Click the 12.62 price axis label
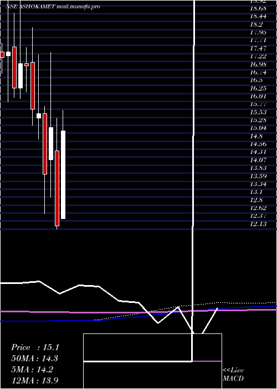 click(x=258, y=208)
